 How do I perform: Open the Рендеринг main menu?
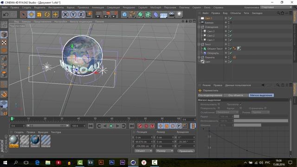pos(129,7)
